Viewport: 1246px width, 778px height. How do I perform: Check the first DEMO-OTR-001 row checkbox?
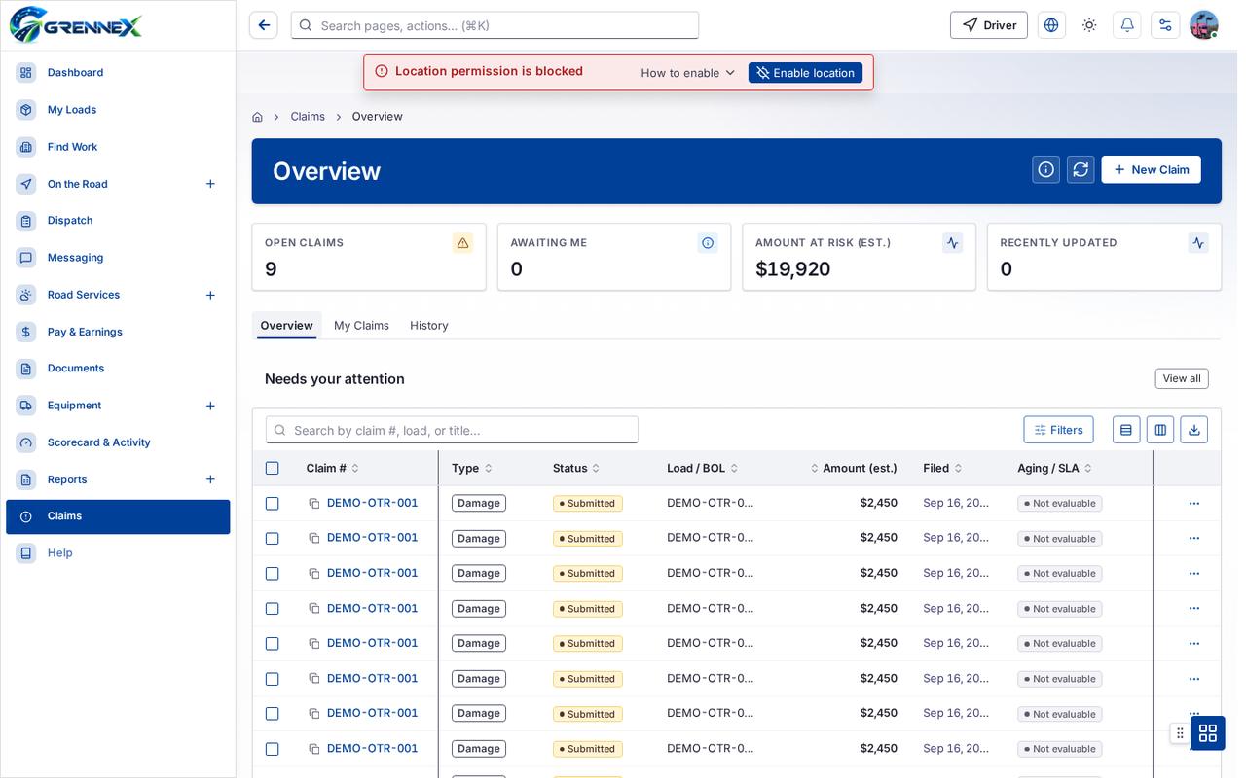click(272, 504)
